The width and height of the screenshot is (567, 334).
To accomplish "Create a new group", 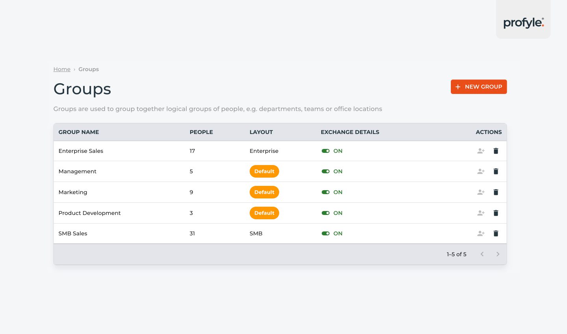I will [479, 87].
